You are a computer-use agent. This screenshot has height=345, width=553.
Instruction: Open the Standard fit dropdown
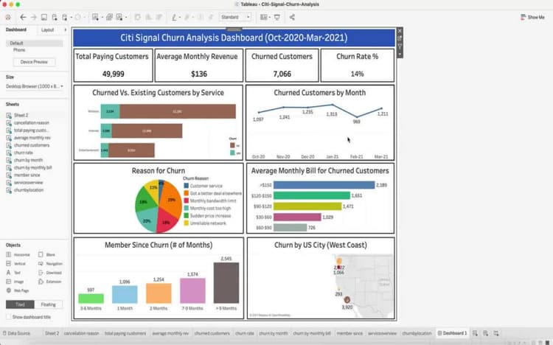(235, 17)
